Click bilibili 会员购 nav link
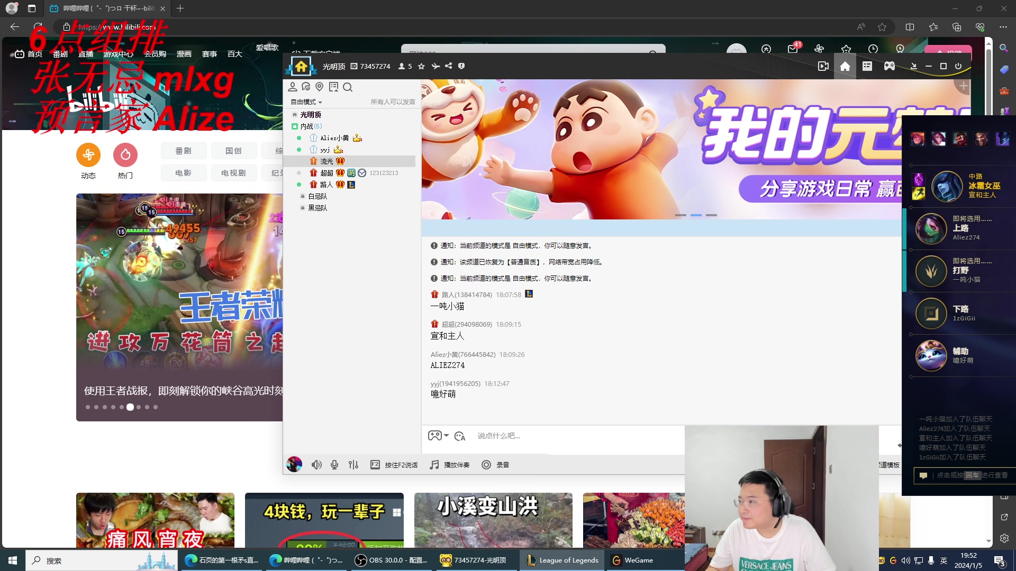This screenshot has width=1016, height=571. point(155,54)
